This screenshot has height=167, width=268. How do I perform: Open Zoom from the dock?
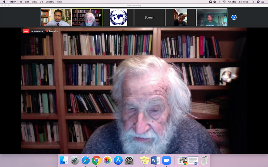click(x=166, y=160)
